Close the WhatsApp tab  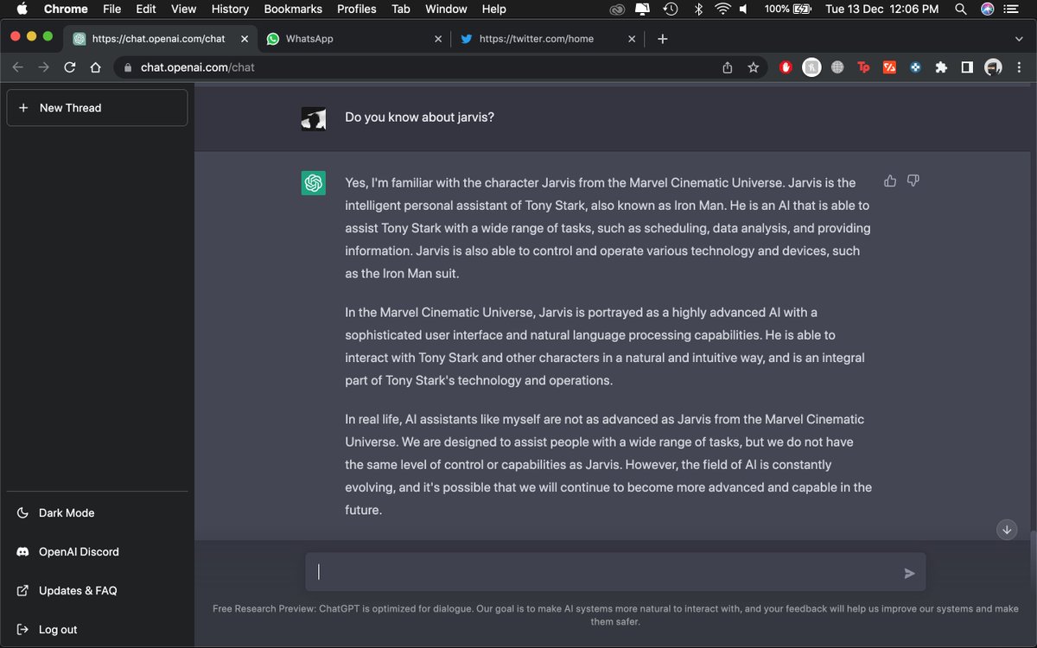click(437, 39)
